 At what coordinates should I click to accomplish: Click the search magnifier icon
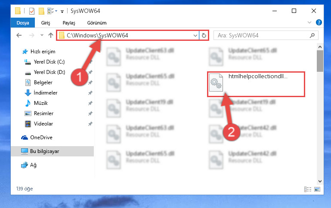(x=312, y=35)
